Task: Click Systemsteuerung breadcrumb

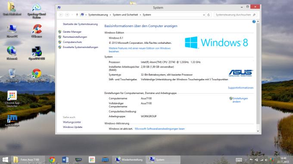Action: coord(98,15)
